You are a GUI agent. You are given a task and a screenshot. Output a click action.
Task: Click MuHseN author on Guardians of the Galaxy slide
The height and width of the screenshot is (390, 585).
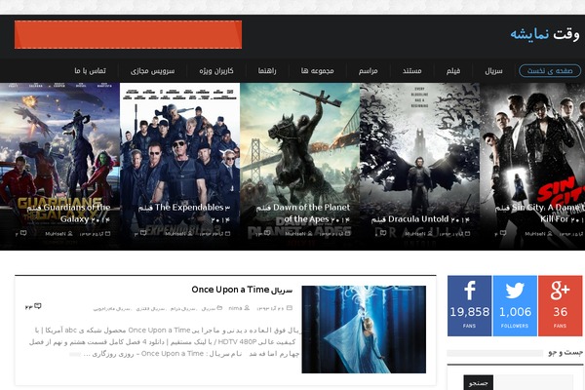(56, 234)
